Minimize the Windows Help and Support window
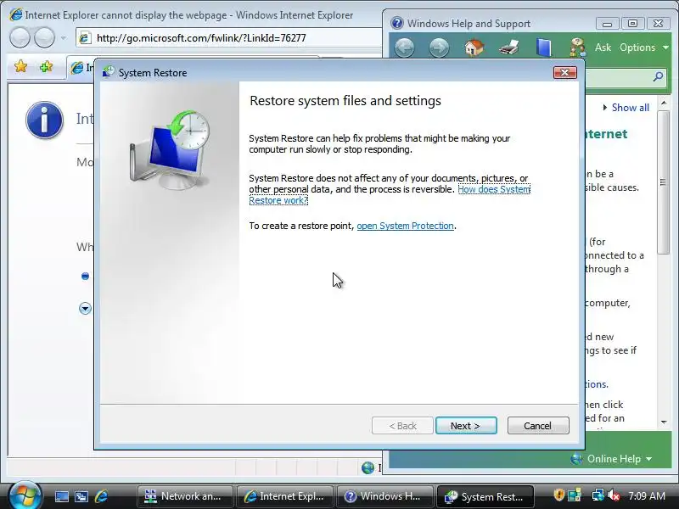Image resolution: width=679 pixels, height=509 pixels. click(x=607, y=24)
